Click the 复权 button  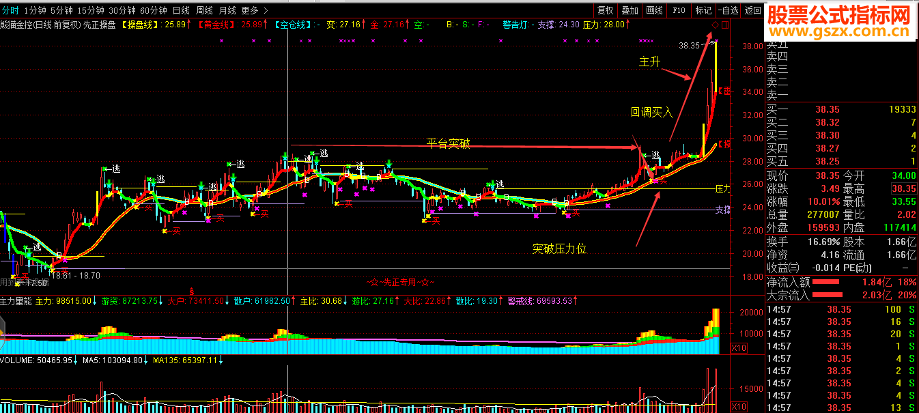(x=606, y=10)
